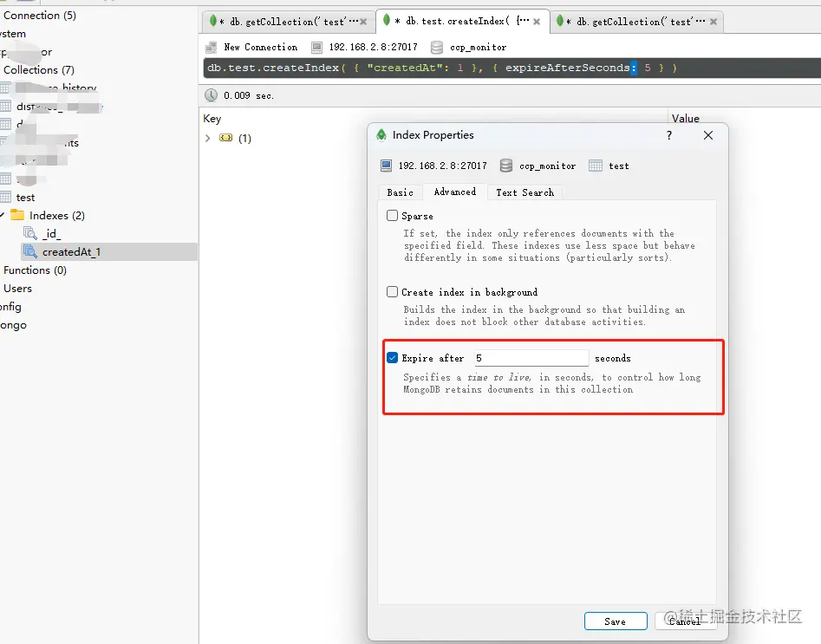
Task: Click the Connection (5) tree entry
Action: pos(40,16)
